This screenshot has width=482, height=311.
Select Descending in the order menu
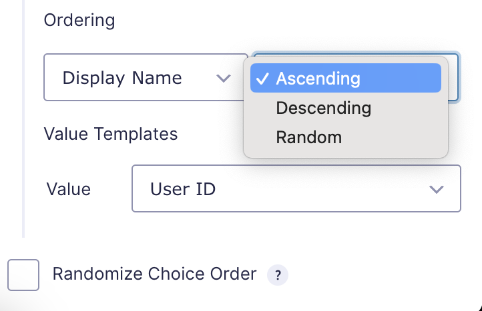click(346, 108)
